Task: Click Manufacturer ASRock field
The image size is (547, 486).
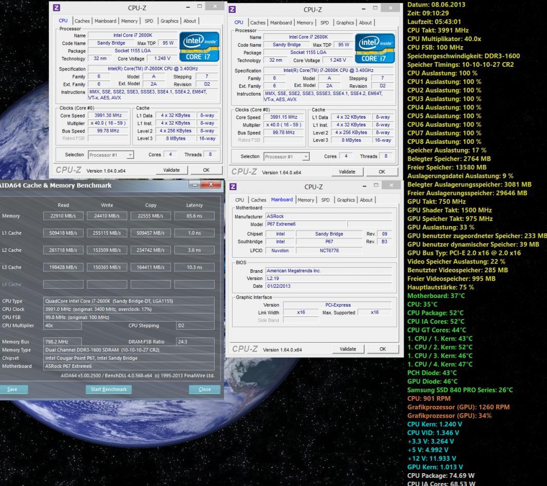Action: [329, 216]
